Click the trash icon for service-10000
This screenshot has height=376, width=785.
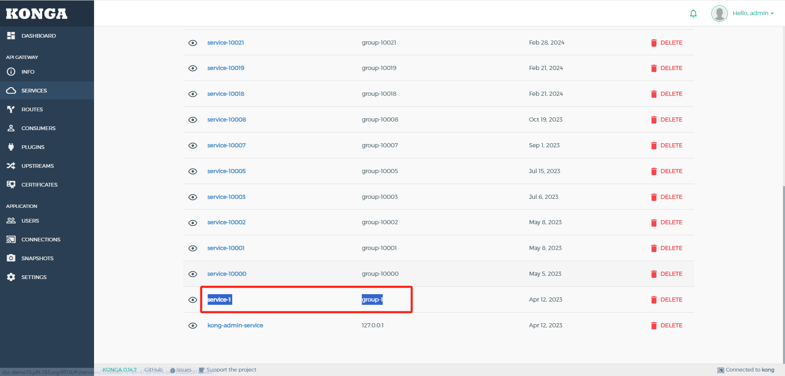(654, 274)
